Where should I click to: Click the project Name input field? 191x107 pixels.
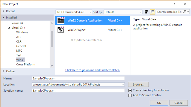pos(78,78)
